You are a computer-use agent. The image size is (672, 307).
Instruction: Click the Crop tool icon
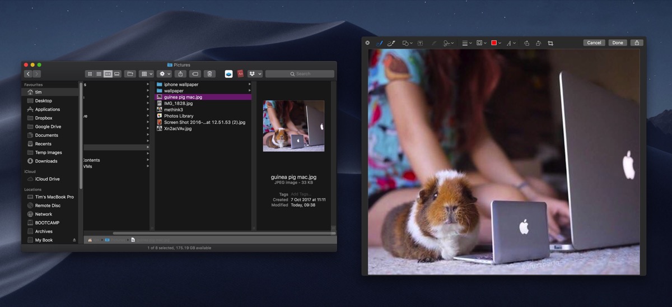[550, 43]
